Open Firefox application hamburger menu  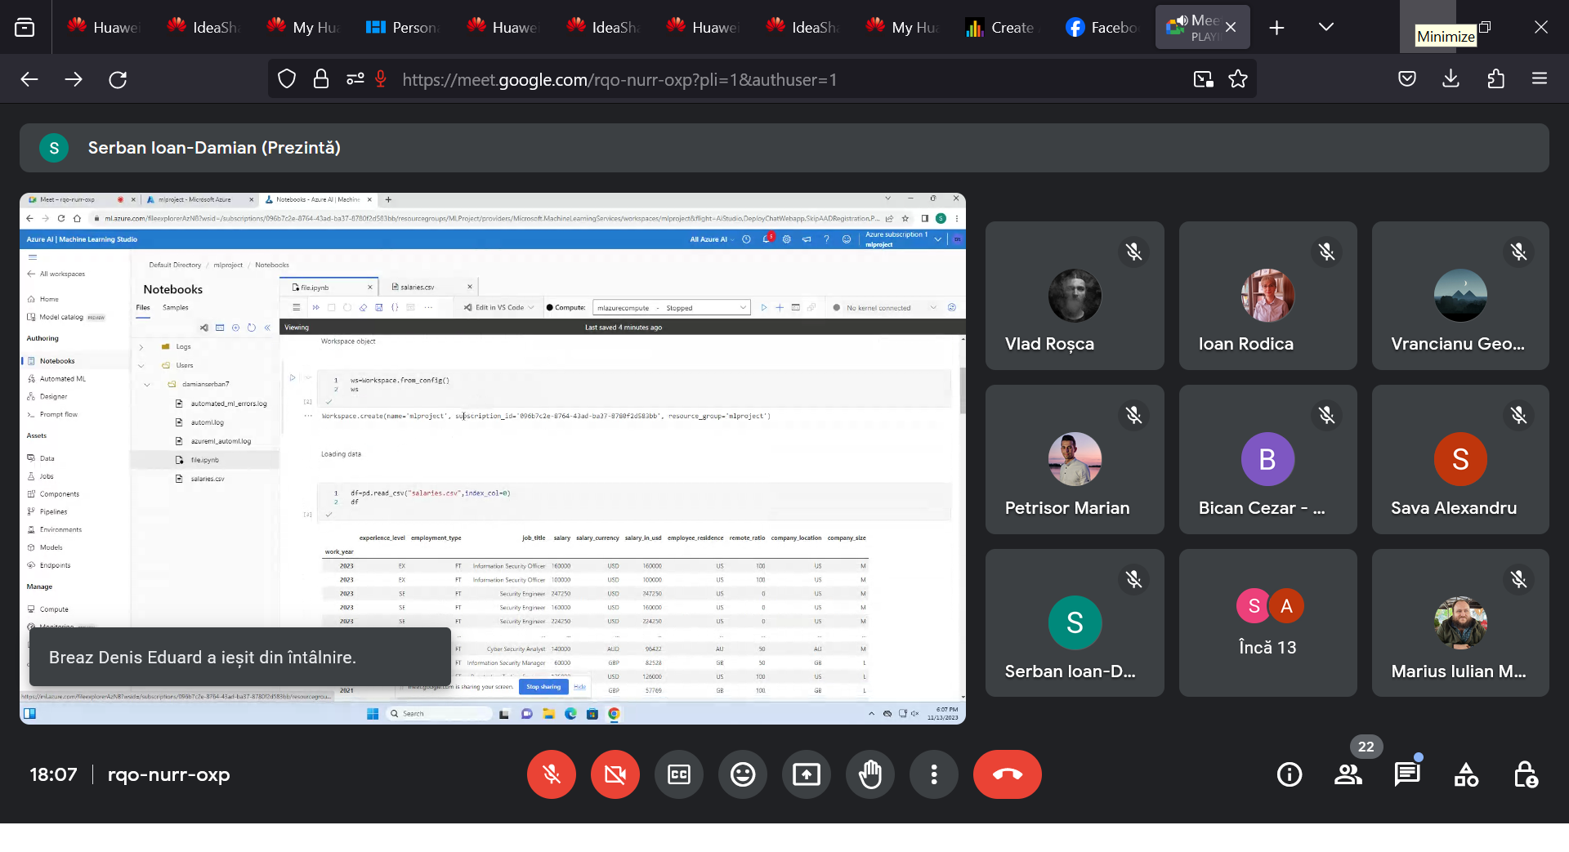(x=1540, y=79)
